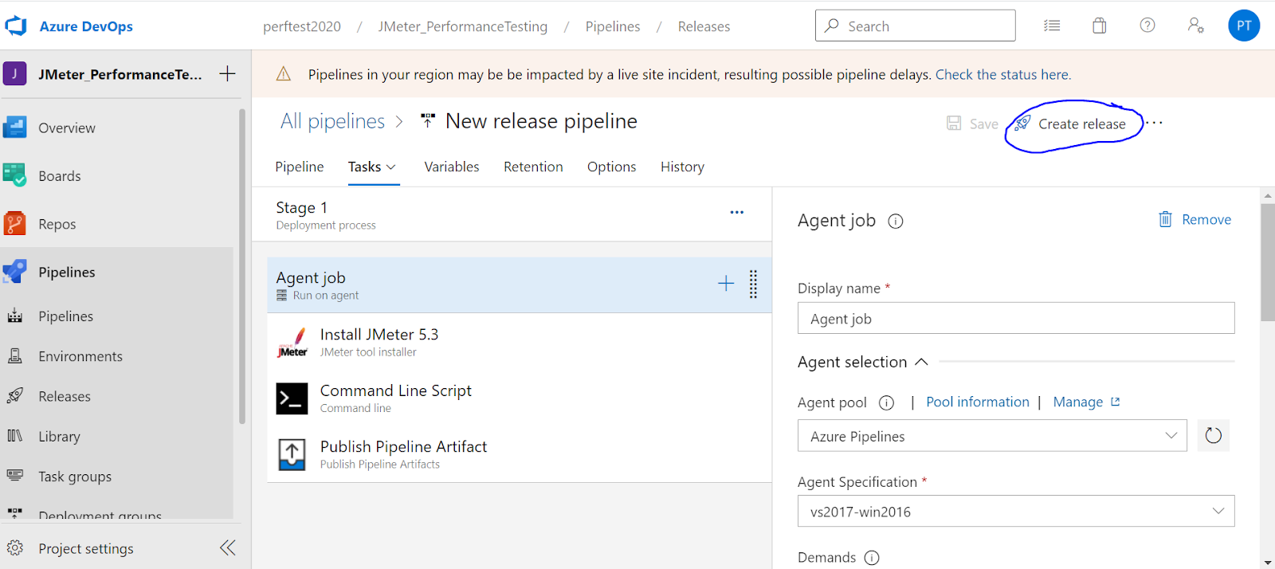The image size is (1275, 569).
Task: Collapse the sidebar with double chevron
Action: pos(228,547)
